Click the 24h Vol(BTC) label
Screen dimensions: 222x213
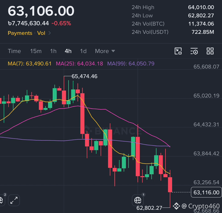[x=148, y=24]
